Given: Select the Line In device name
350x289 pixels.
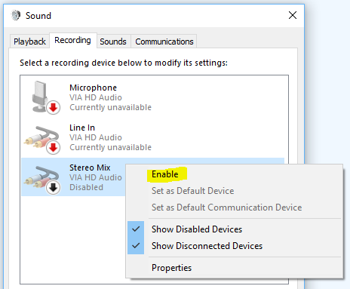Looking at the screenshot, I should [82, 128].
